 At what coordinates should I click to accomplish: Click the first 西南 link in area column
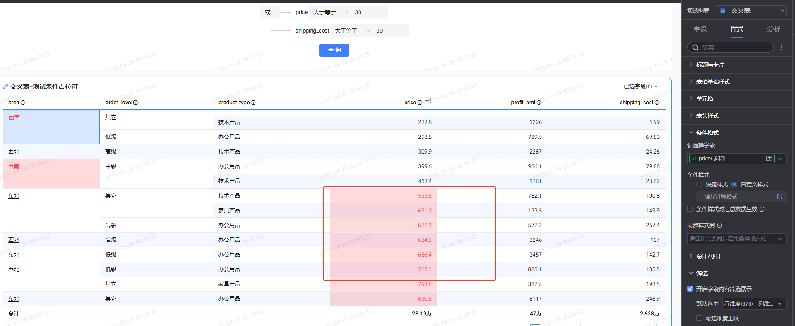click(x=14, y=118)
